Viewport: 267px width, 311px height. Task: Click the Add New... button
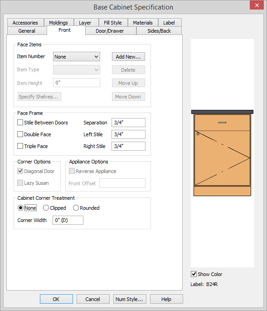(128, 57)
